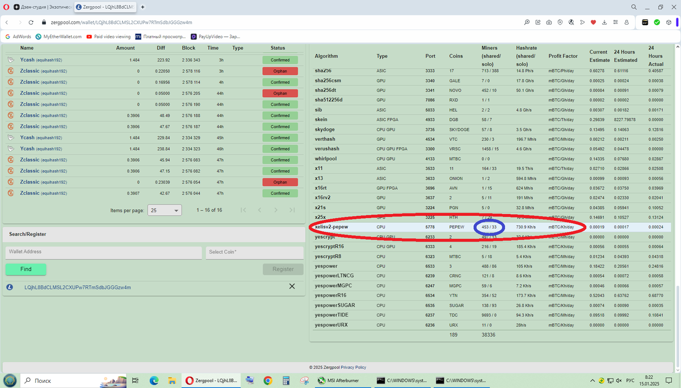
Task: Click the Profit Factor column header
Action: [563, 56]
